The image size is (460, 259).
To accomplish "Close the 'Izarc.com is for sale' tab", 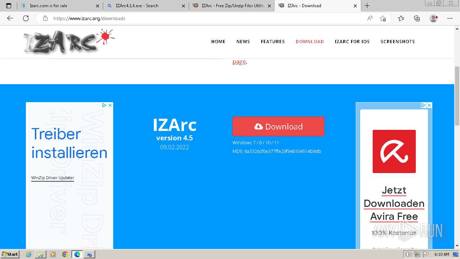I will [x=98, y=6].
